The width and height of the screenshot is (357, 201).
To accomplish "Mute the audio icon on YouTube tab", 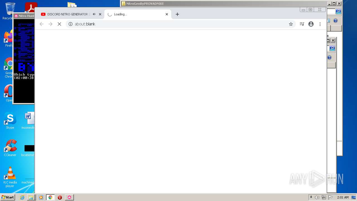I will (94, 14).
